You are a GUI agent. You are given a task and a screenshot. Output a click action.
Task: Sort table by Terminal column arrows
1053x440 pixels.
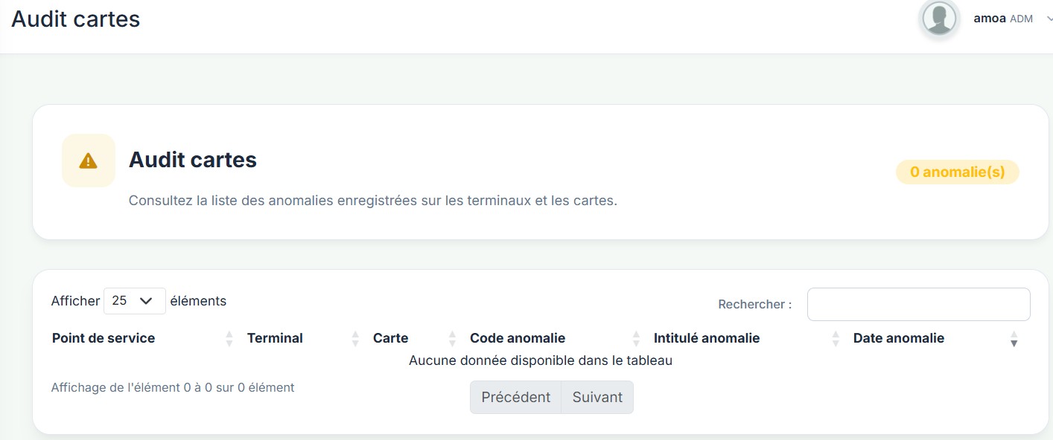click(355, 339)
